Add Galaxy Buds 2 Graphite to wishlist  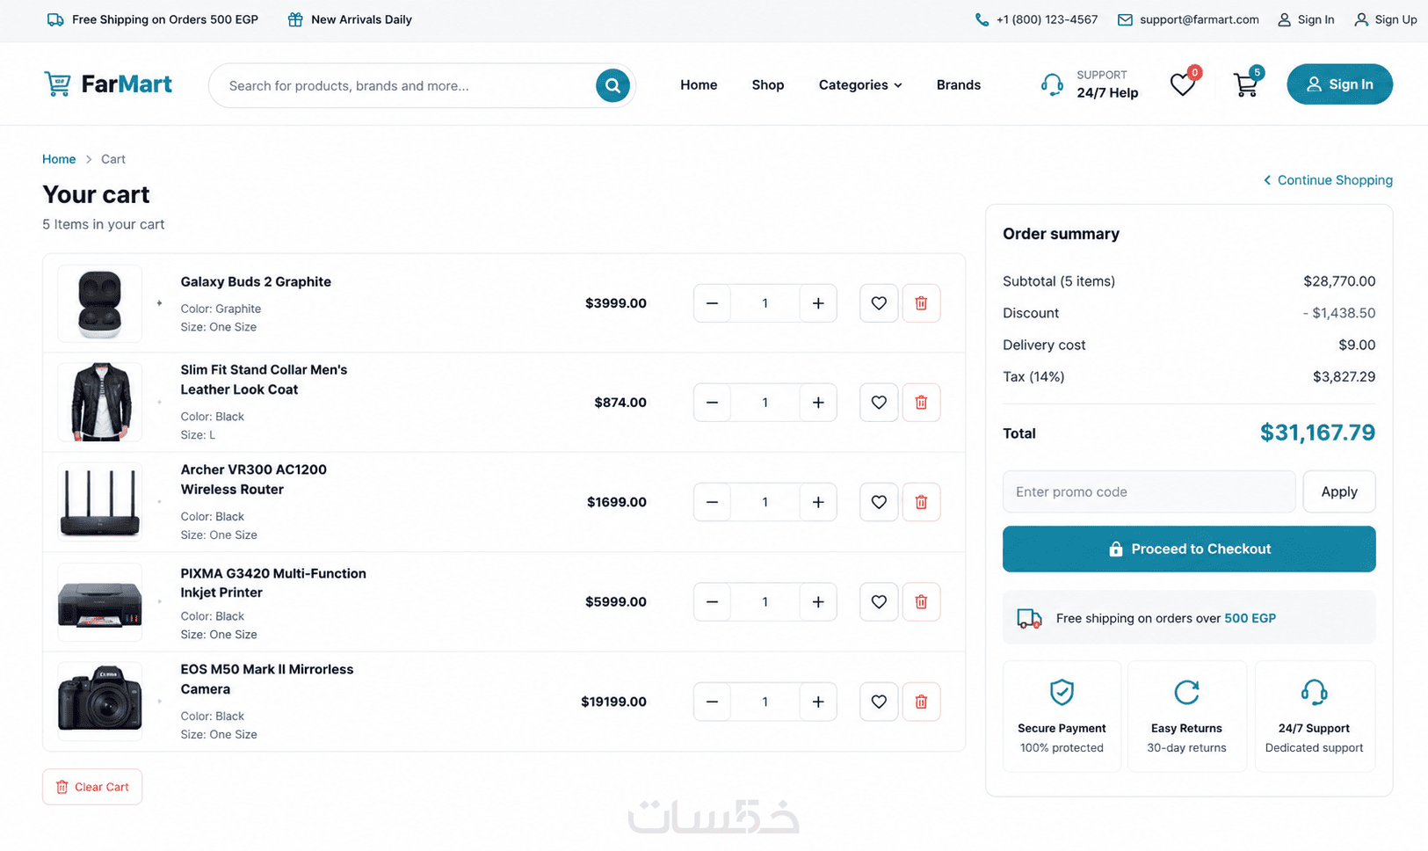point(879,303)
